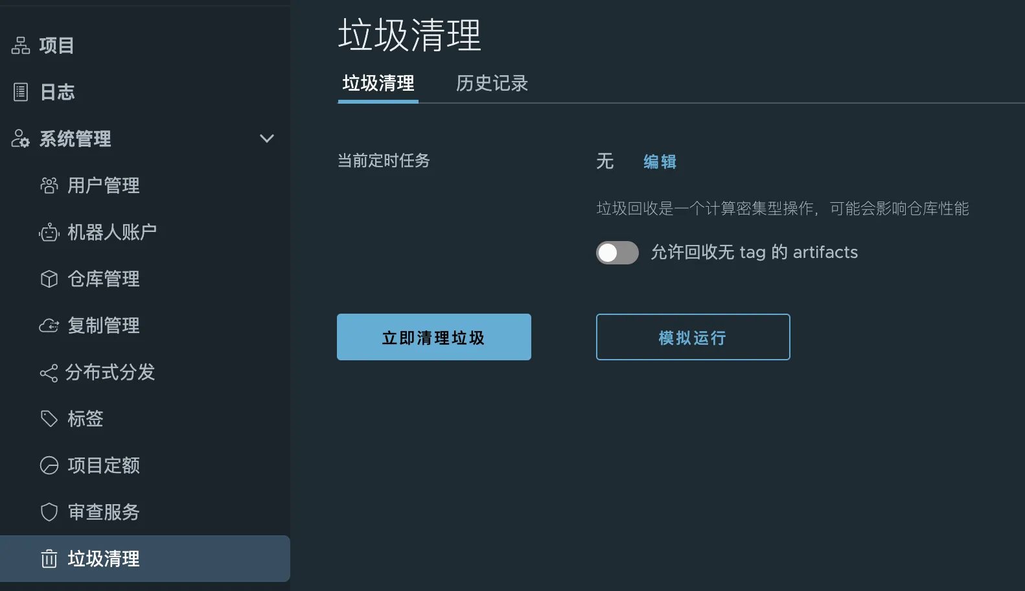
Task: Click the 复制管理 cloud icon
Action: (x=49, y=325)
